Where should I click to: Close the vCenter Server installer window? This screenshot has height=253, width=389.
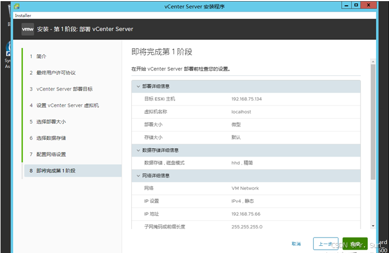(x=368, y=5)
